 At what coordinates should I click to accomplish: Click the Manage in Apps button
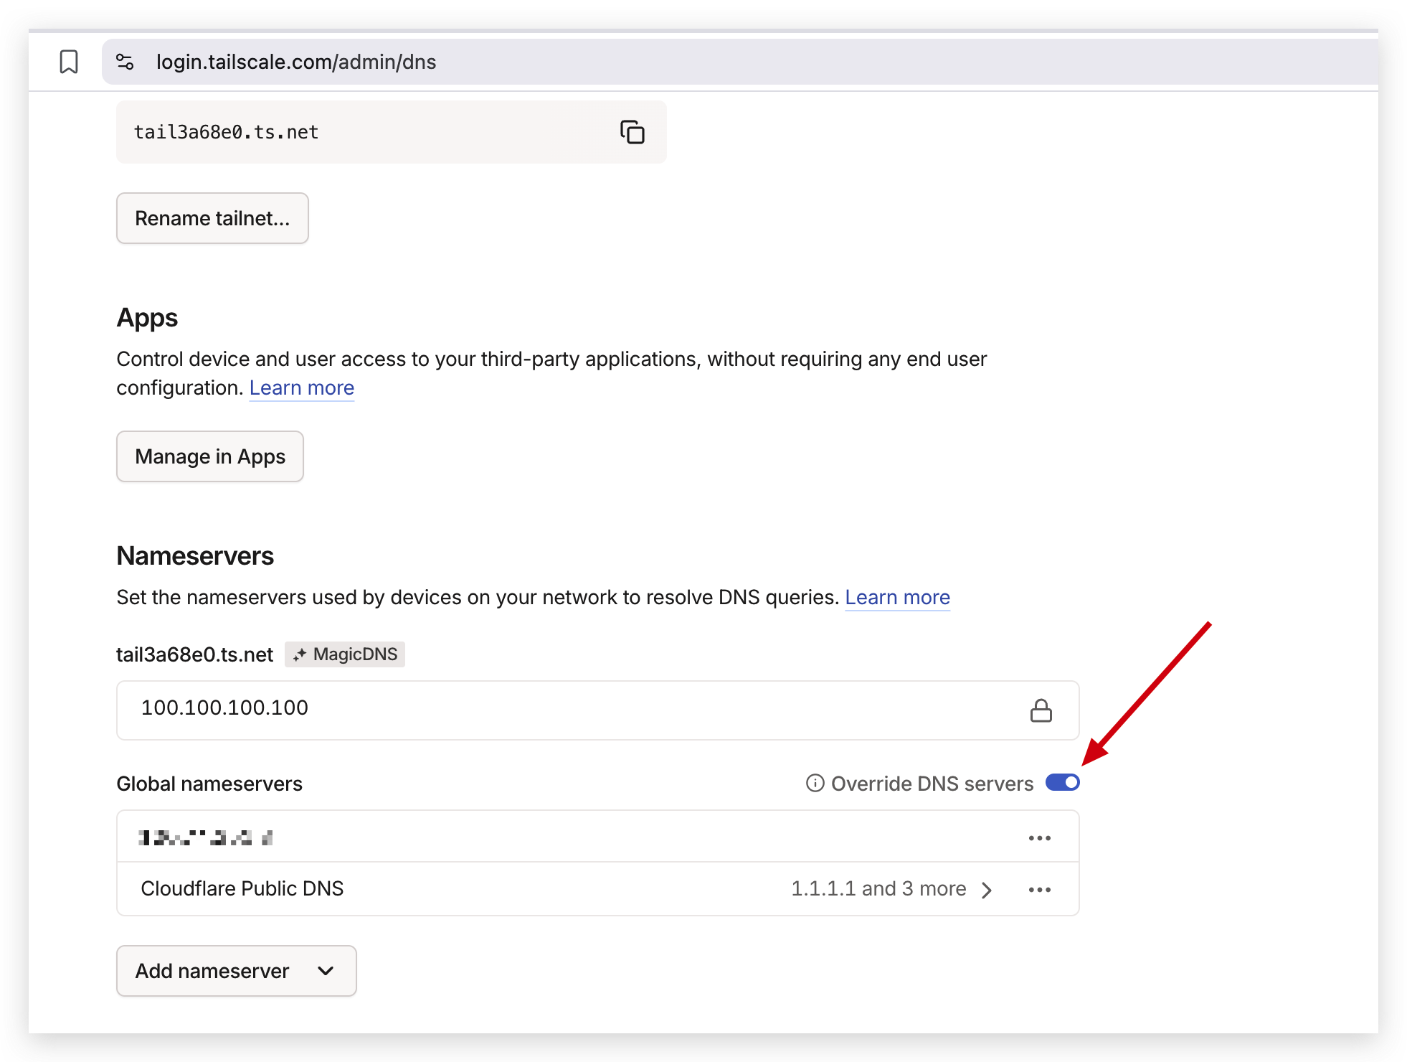[x=209, y=456]
